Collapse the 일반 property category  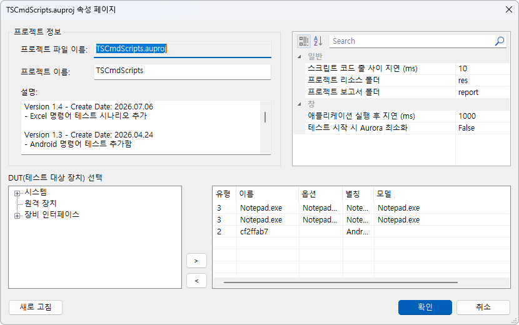[300, 57]
